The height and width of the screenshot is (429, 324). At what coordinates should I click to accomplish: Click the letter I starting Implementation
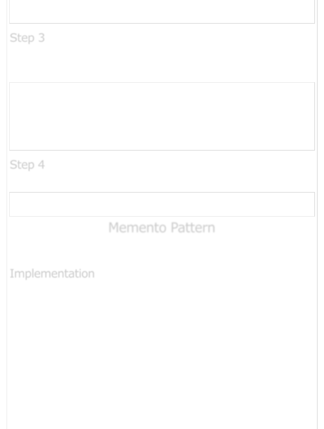coord(11,274)
